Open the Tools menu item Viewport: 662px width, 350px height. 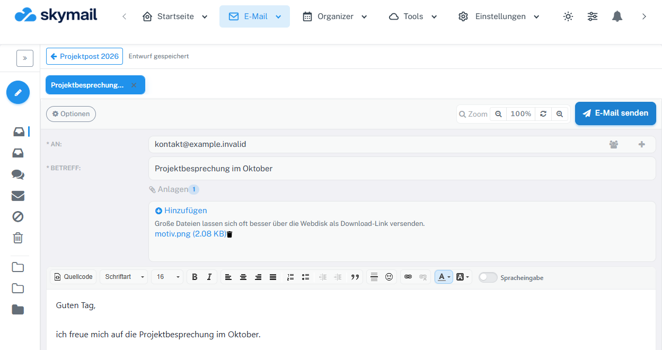click(x=413, y=16)
